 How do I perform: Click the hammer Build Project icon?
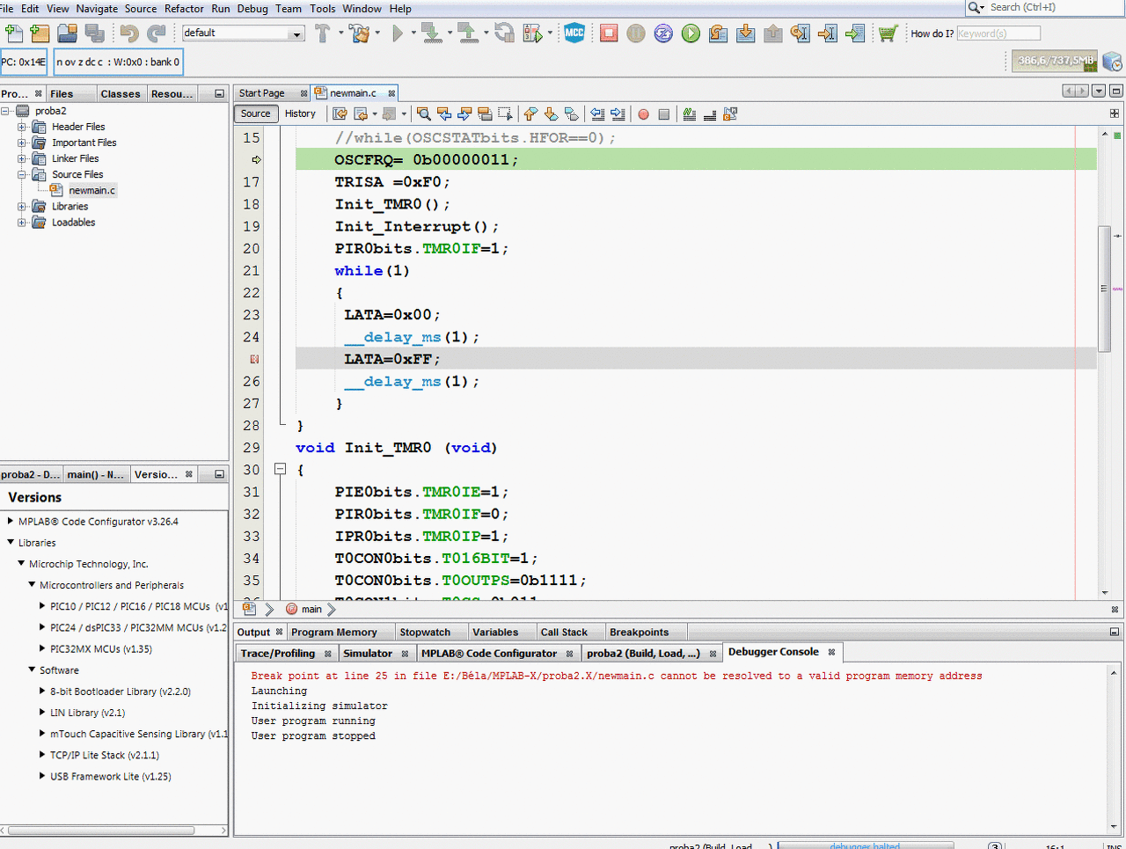(322, 33)
